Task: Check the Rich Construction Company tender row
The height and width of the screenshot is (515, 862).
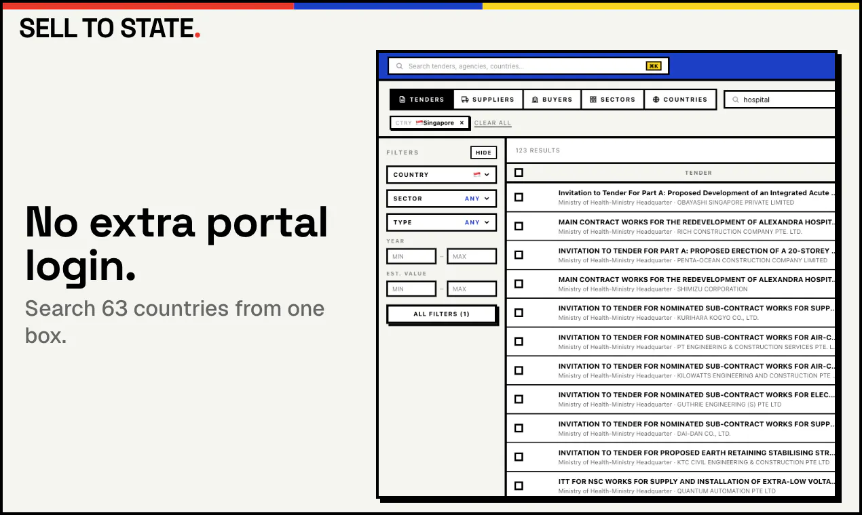Action: pos(519,226)
